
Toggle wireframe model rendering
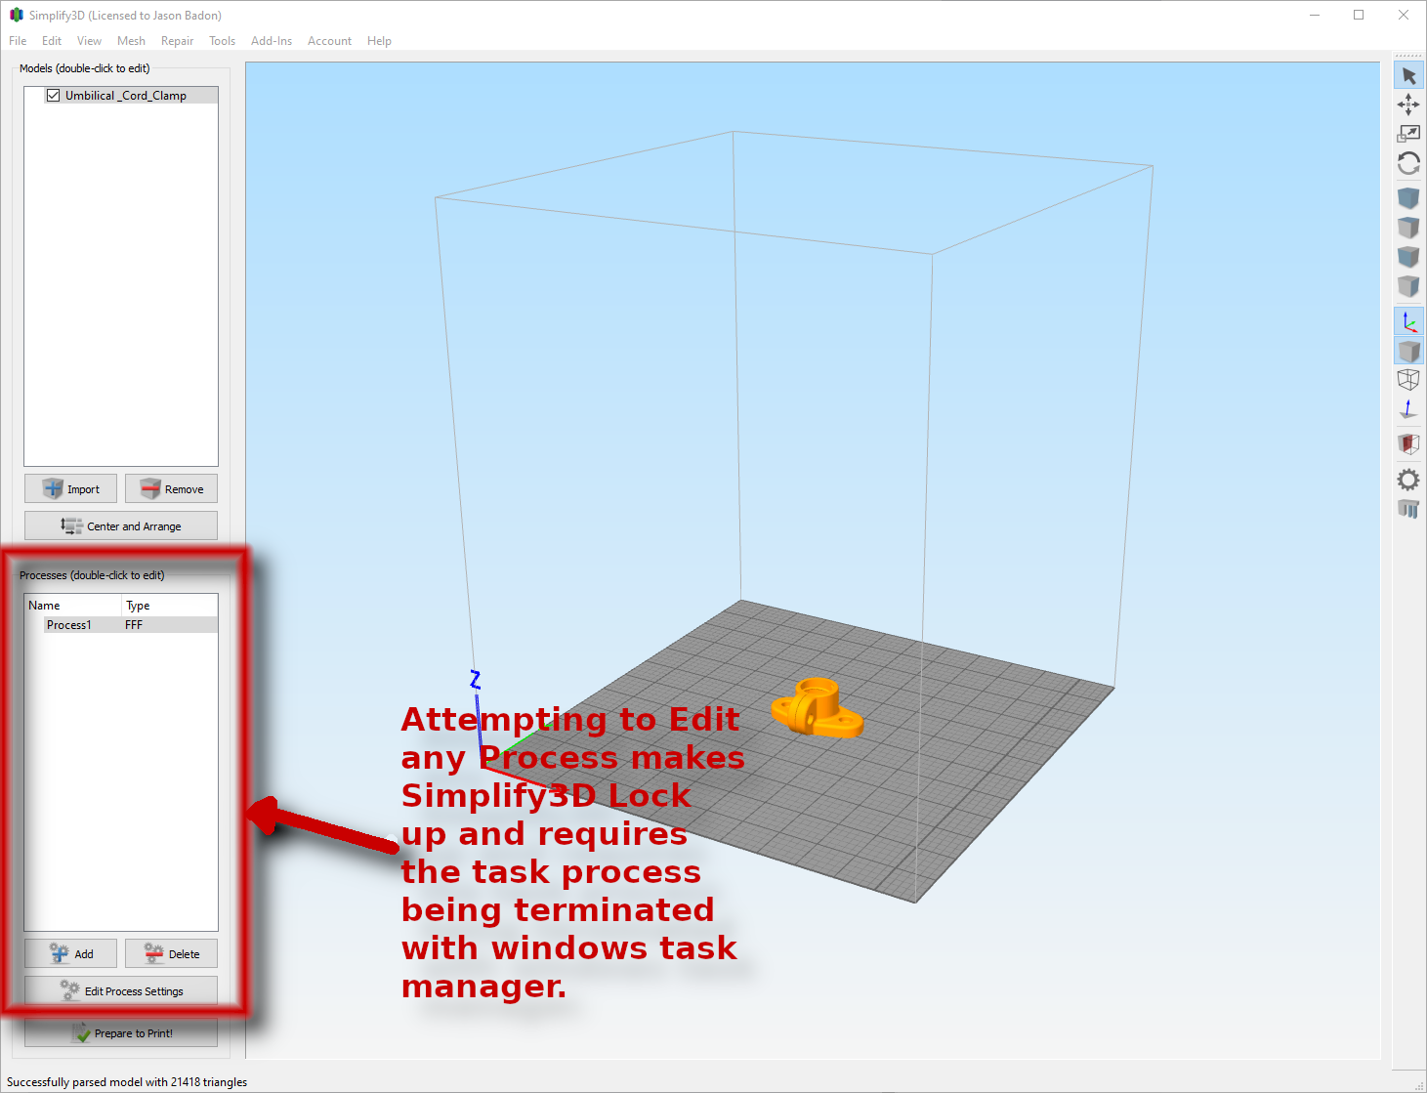click(1408, 380)
